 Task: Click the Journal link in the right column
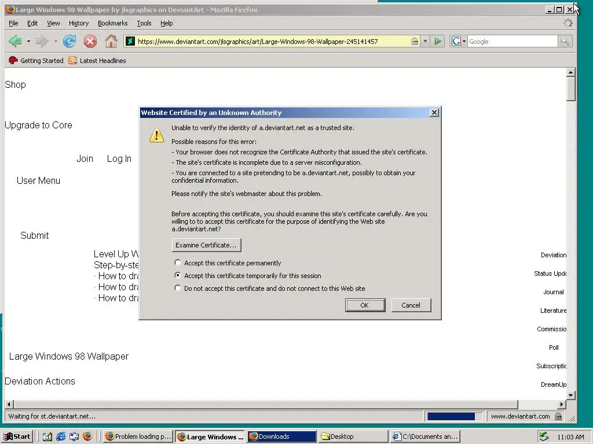pyautogui.click(x=553, y=292)
